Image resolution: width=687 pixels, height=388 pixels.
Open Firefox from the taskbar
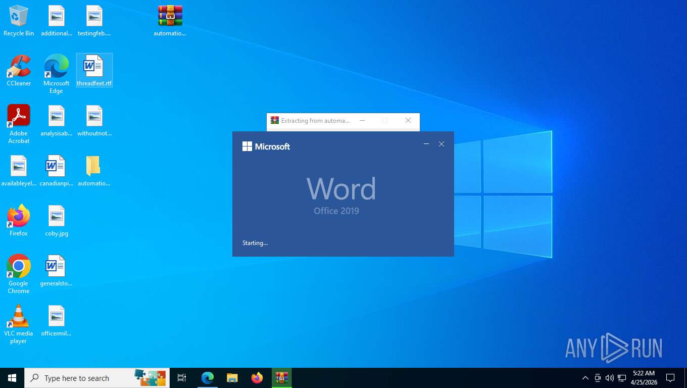click(x=257, y=378)
